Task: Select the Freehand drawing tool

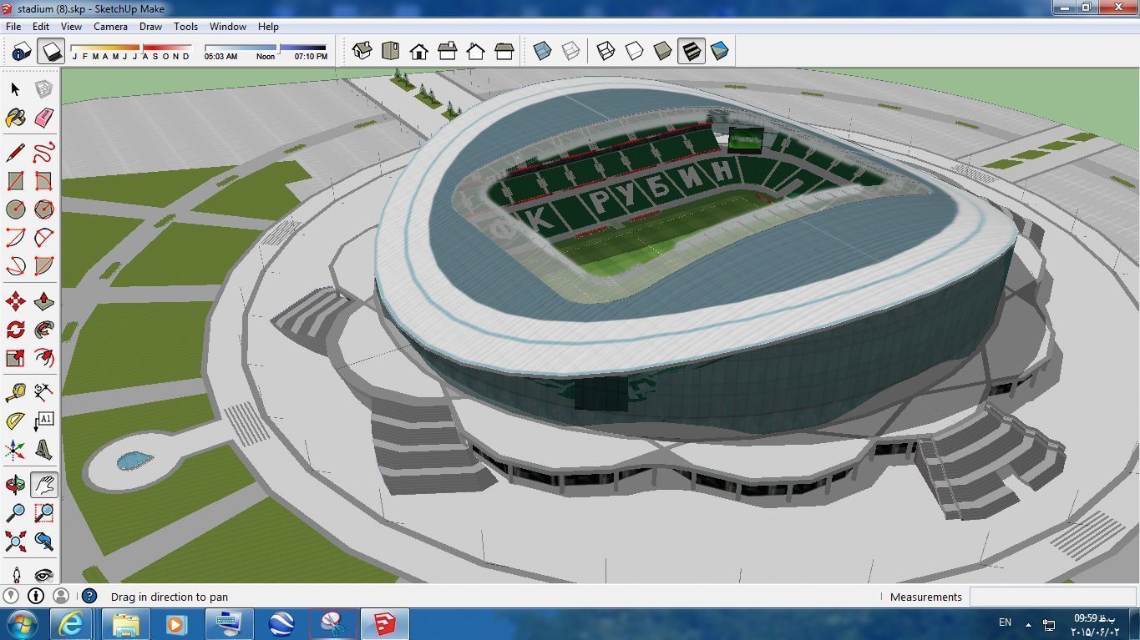Action: [x=43, y=153]
